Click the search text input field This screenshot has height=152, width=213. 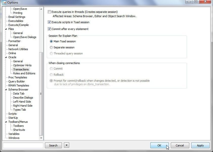[23, 145]
